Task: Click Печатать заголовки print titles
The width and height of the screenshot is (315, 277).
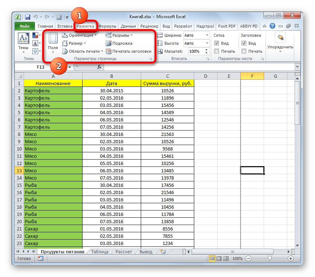Action: coord(128,51)
